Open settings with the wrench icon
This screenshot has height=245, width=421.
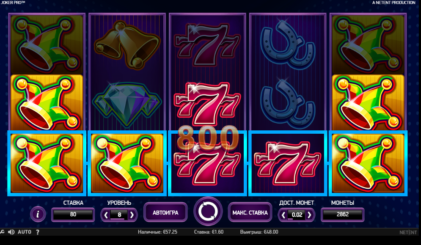(x=2, y=232)
